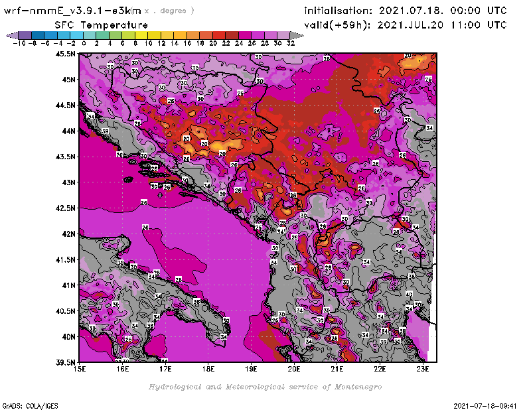The width and height of the screenshot is (531, 410).
Task: Click the dark red 22 to 24 legend swatch
Action: coord(232,35)
